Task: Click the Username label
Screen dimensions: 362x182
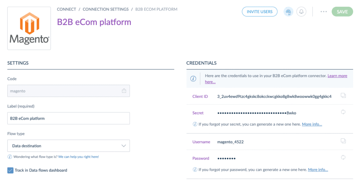Action: 201,142
